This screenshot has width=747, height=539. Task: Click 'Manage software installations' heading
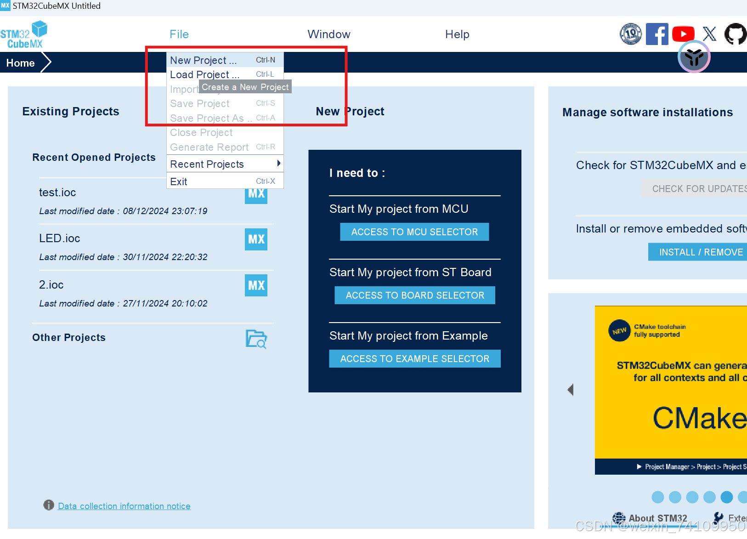pos(648,112)
